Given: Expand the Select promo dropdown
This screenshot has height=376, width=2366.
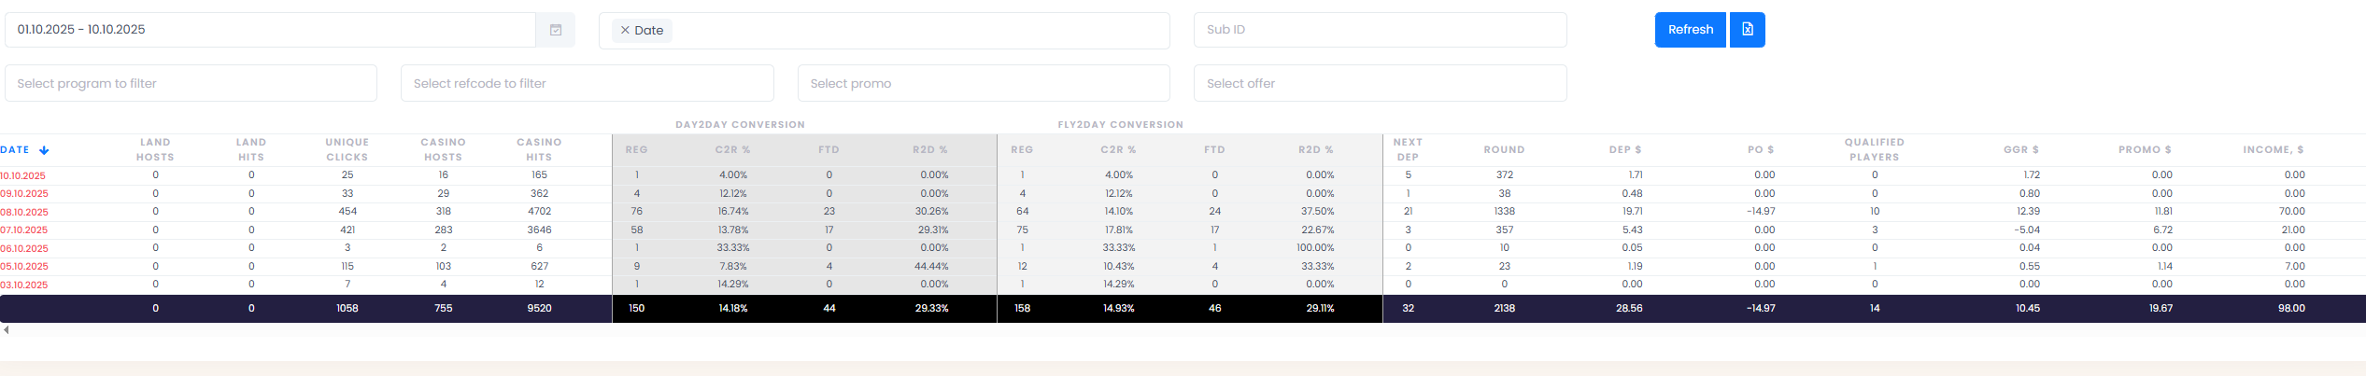Looking at the screenshot, I should pos(983,83).
